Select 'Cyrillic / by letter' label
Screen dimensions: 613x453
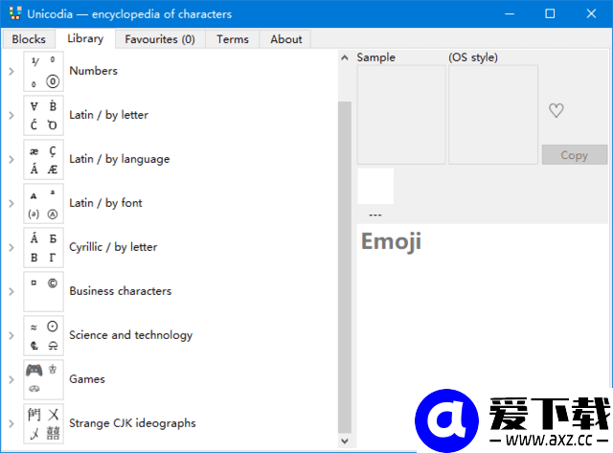point(113,247)
